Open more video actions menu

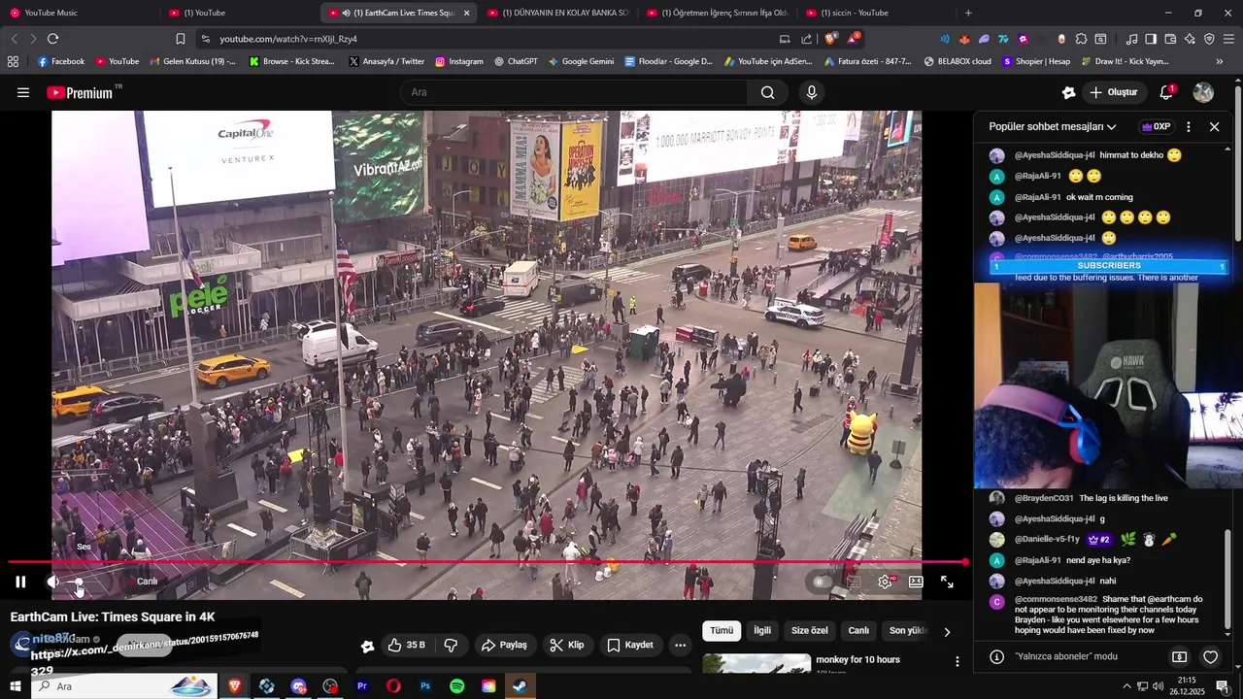[x=680, y=645]
